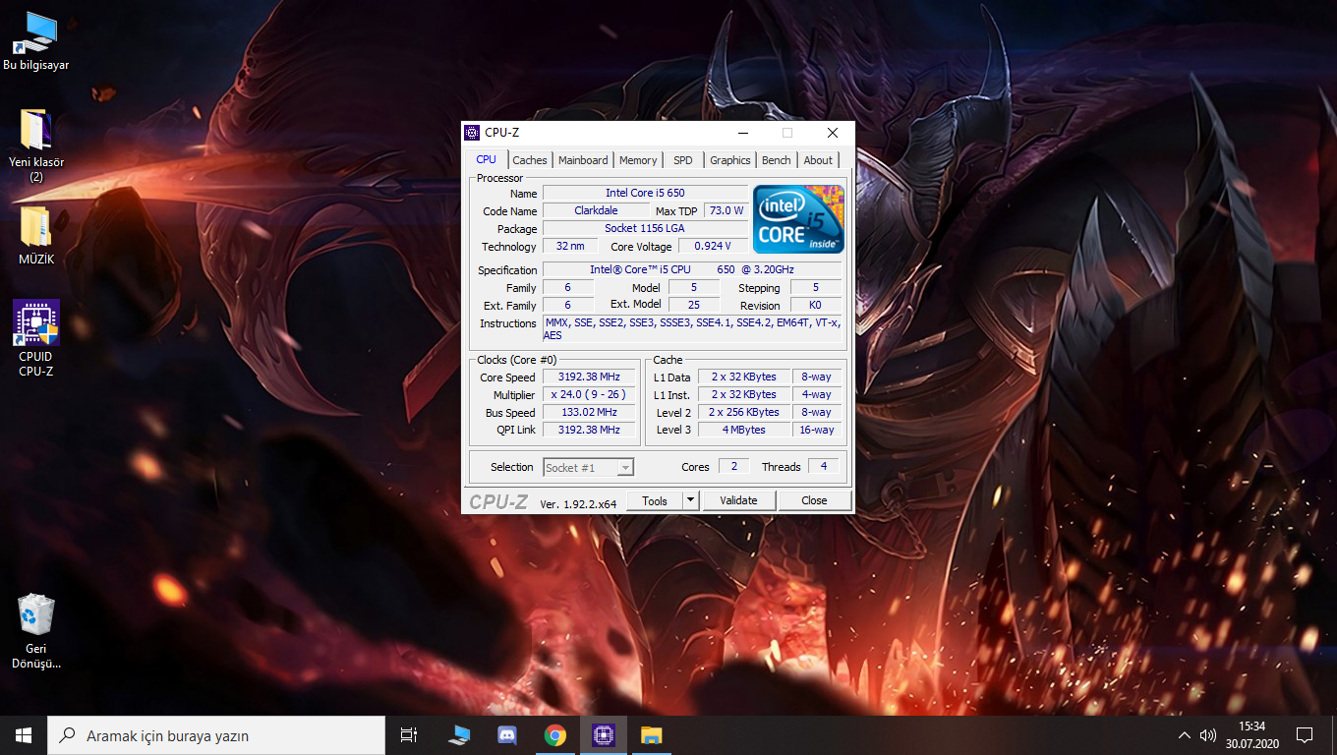This screenshot has width=1337, height=755.
Task: Click the Windows search box
Action: 216,735
